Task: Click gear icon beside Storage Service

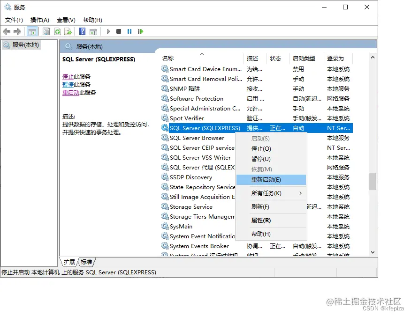Action: click(x=165, y=206)
